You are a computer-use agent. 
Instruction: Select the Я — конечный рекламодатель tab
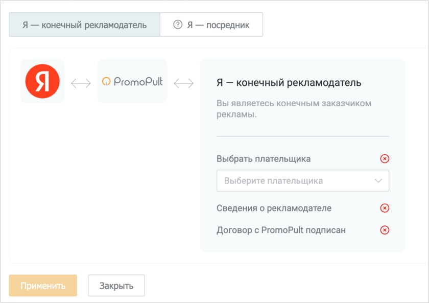85,25
